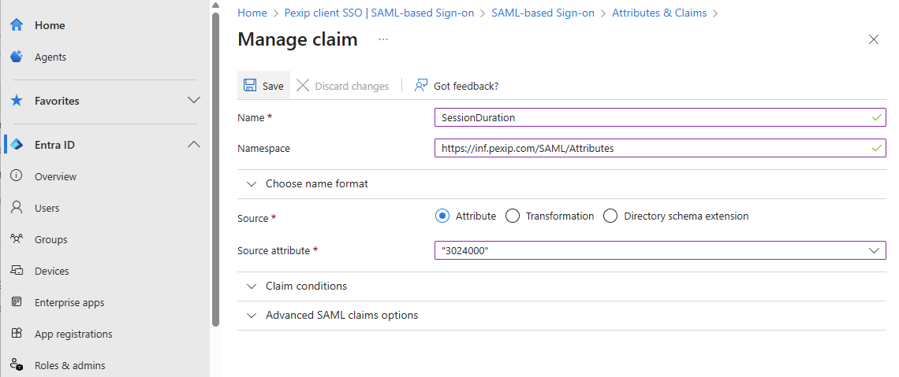Click the Save disk icon
This screenshot has width=899, height=377.
point(250,86)
